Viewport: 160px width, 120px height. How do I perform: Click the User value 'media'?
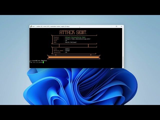(67, 49)
